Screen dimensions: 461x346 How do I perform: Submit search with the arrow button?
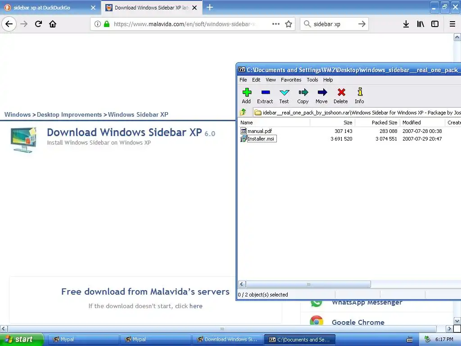click(362, 24)
